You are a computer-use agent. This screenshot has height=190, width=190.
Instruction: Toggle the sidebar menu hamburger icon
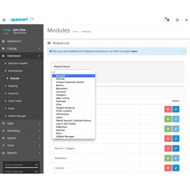(x=4, y=20)
